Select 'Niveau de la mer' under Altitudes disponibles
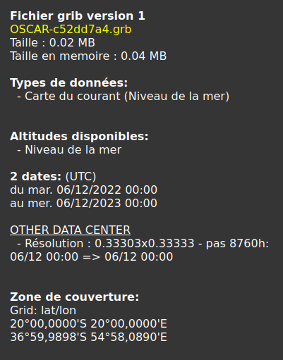The width and height of the screenshot is (283, 360). tap(73, 150)
